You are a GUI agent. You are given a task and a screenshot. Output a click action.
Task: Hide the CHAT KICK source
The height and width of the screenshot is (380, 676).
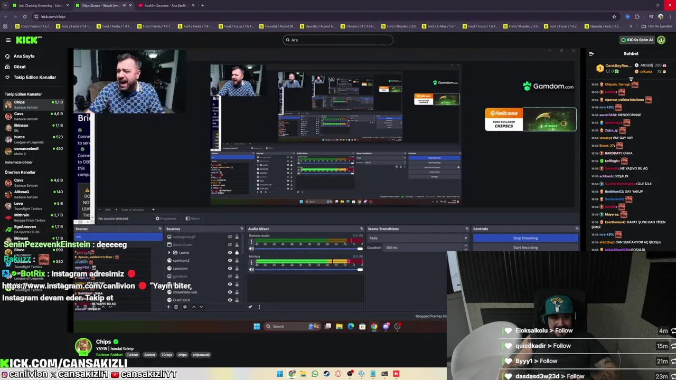point(230,300)
